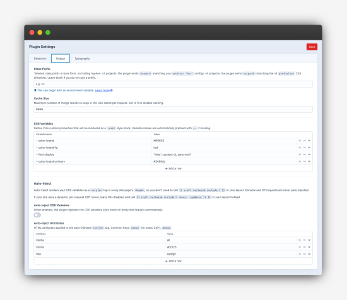The width and height of the screenshot is (347, 300).
Task: Click the Auto-Inject section heading
Action: pyautogui.click(x=42, y=183)
